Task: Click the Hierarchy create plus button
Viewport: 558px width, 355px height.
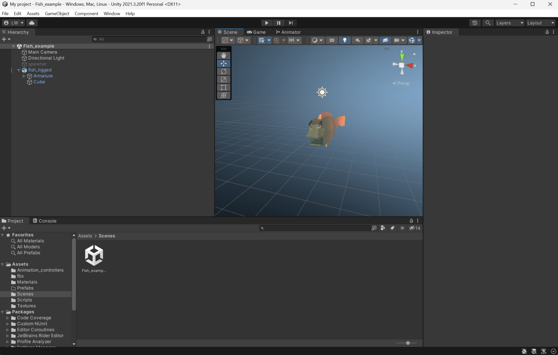Action: coord(6,39)
